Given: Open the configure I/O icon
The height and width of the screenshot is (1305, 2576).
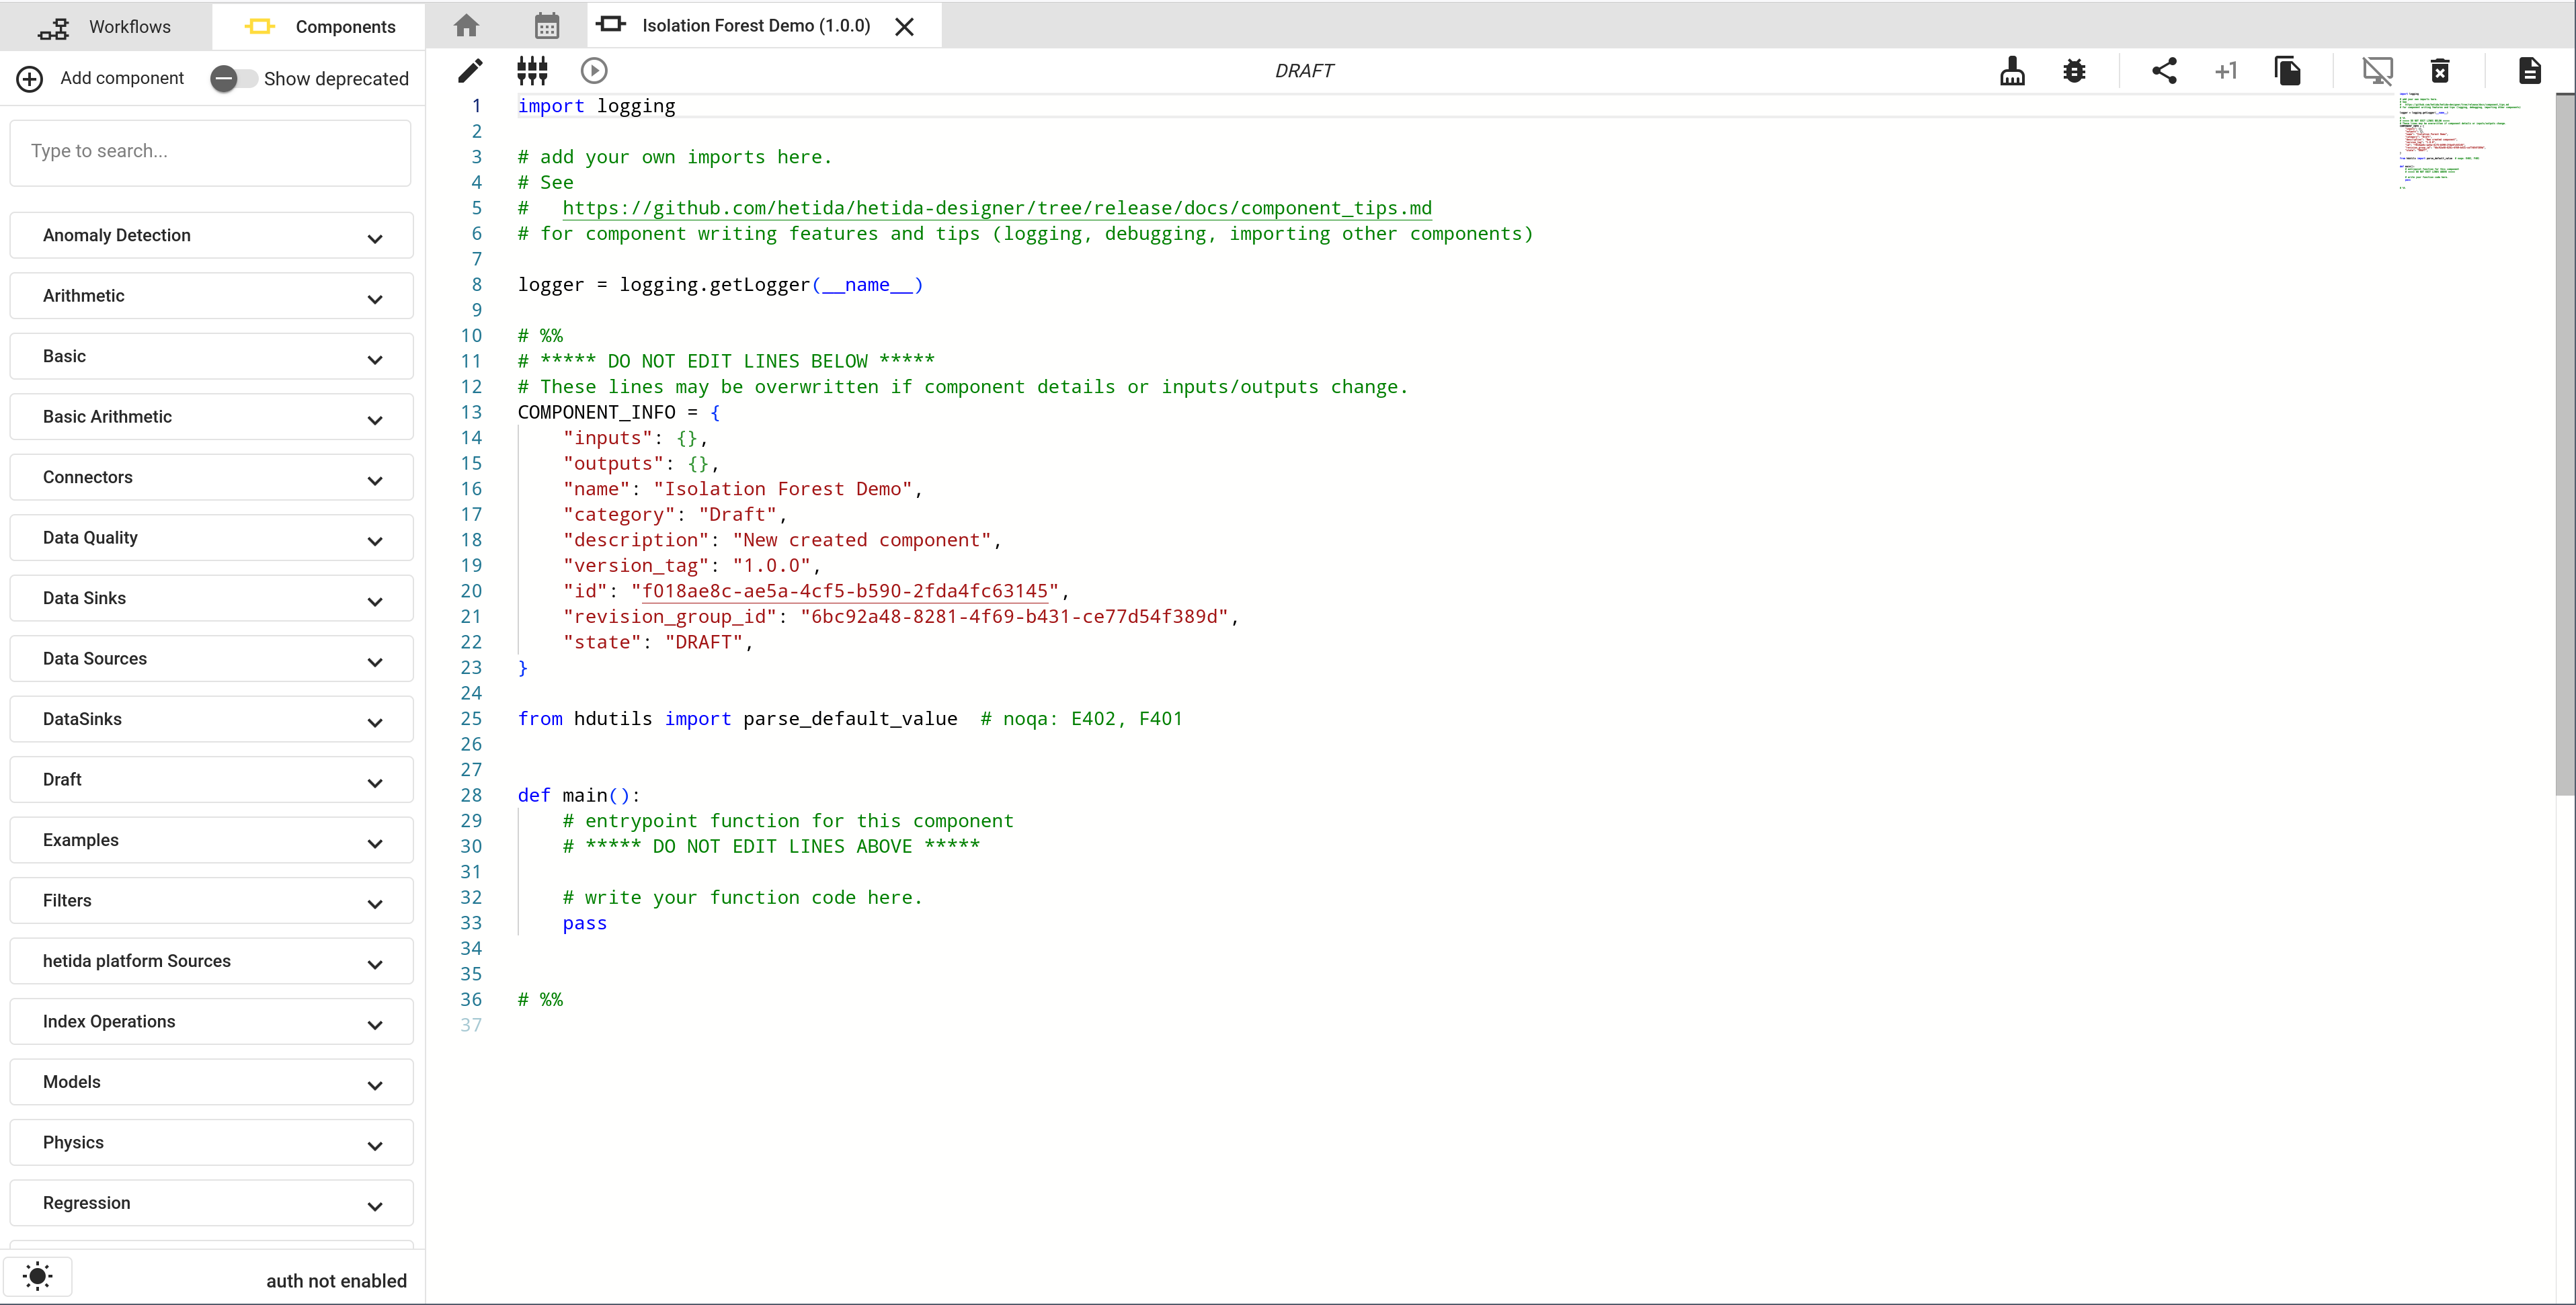Looking at the screenshot, I should point(532,71).
